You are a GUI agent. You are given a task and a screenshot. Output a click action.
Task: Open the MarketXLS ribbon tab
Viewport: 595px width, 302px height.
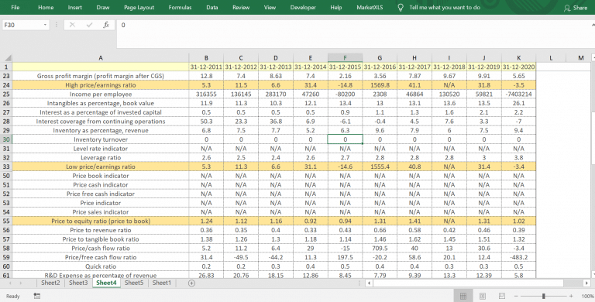(370, 7)
